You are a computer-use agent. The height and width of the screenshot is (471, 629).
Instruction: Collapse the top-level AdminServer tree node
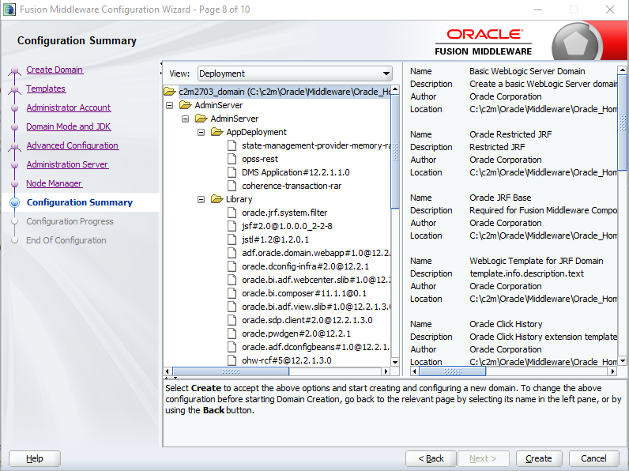point(170,105)
